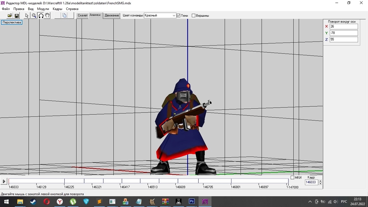Select the magnifier zoom tool
The height and width of the screenshot is (207, 368).
point(34,16)
